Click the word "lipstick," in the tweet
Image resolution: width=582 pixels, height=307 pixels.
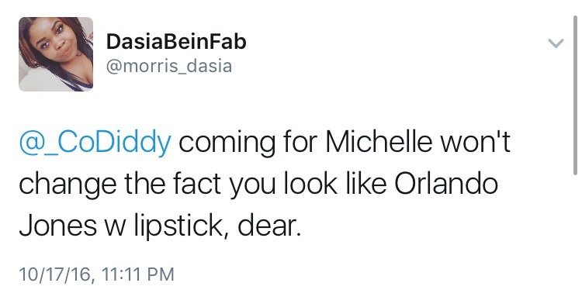coord(182,226)
